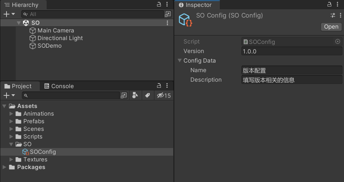Click the search by label tag icon
The image size is (344, 182).
pos(147,95)
